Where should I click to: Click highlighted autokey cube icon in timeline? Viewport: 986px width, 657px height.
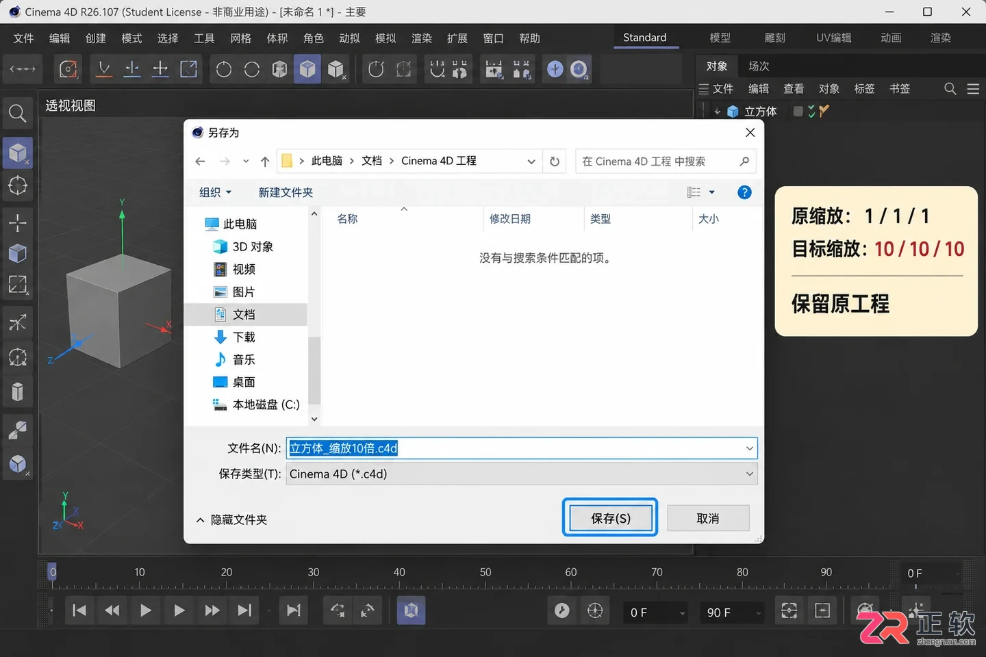(x=411, y=610)
